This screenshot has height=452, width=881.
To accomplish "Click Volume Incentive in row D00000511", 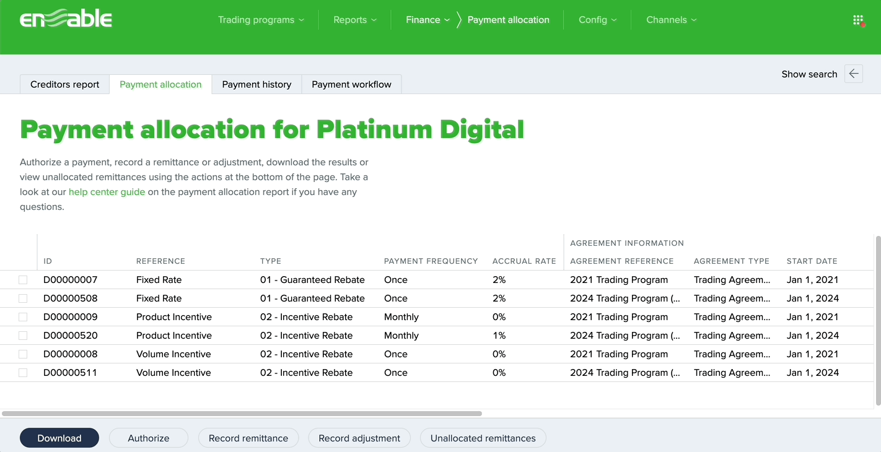I will [173, 373].
